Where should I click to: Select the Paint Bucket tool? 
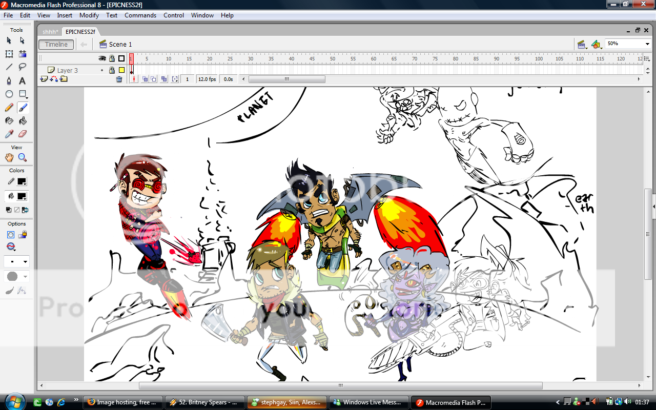click(22, 121)
